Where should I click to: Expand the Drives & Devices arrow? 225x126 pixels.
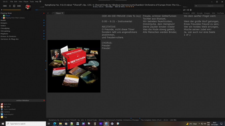44,36
